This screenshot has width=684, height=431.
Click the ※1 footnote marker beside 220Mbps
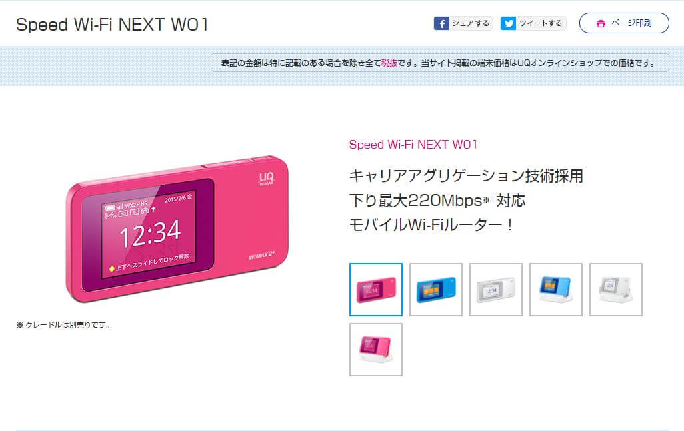(x=489, y=200)
